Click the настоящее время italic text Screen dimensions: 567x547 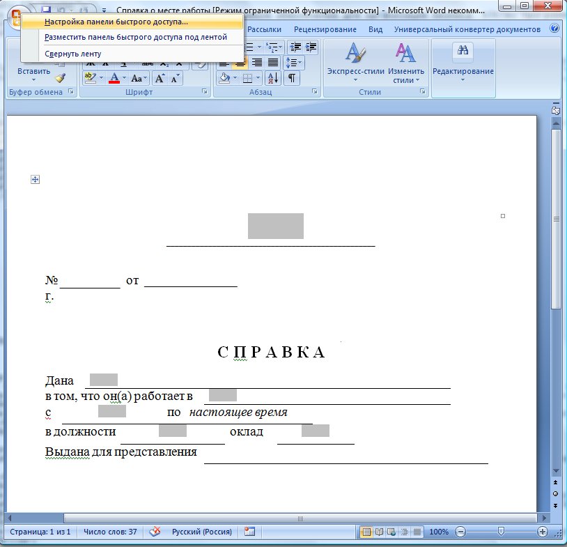[238, 412]
